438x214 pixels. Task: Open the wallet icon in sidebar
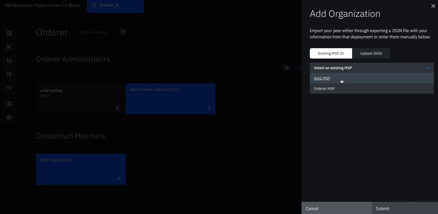coord(9,74)
